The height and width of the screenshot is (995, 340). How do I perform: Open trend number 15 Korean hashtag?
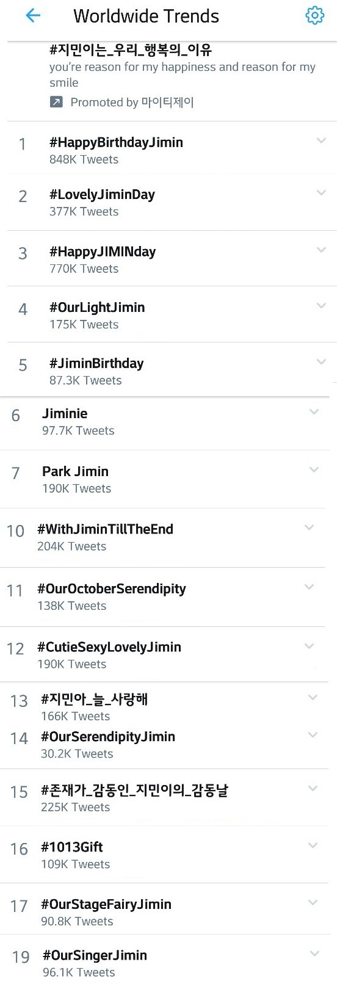pos(168,798)
